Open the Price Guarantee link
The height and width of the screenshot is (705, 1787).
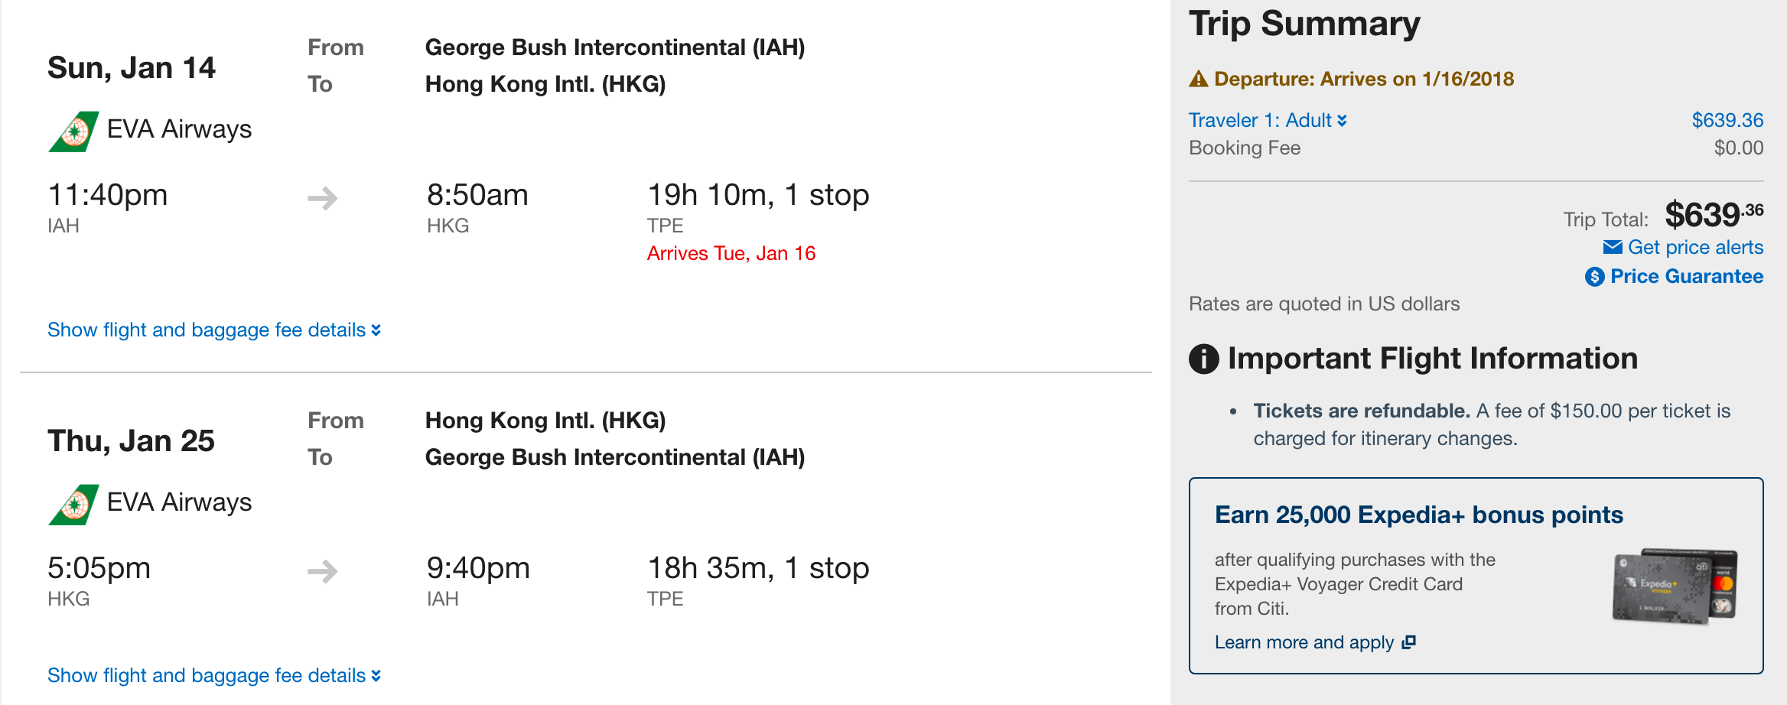tap(1686, 277)
